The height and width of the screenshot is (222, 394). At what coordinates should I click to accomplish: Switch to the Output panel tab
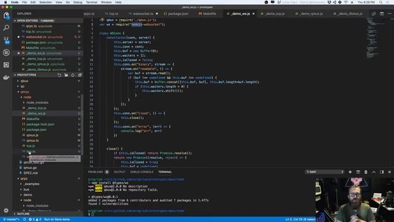tap(119, 172)
